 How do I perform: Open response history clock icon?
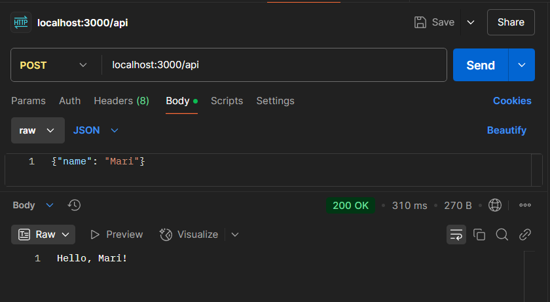74,205
